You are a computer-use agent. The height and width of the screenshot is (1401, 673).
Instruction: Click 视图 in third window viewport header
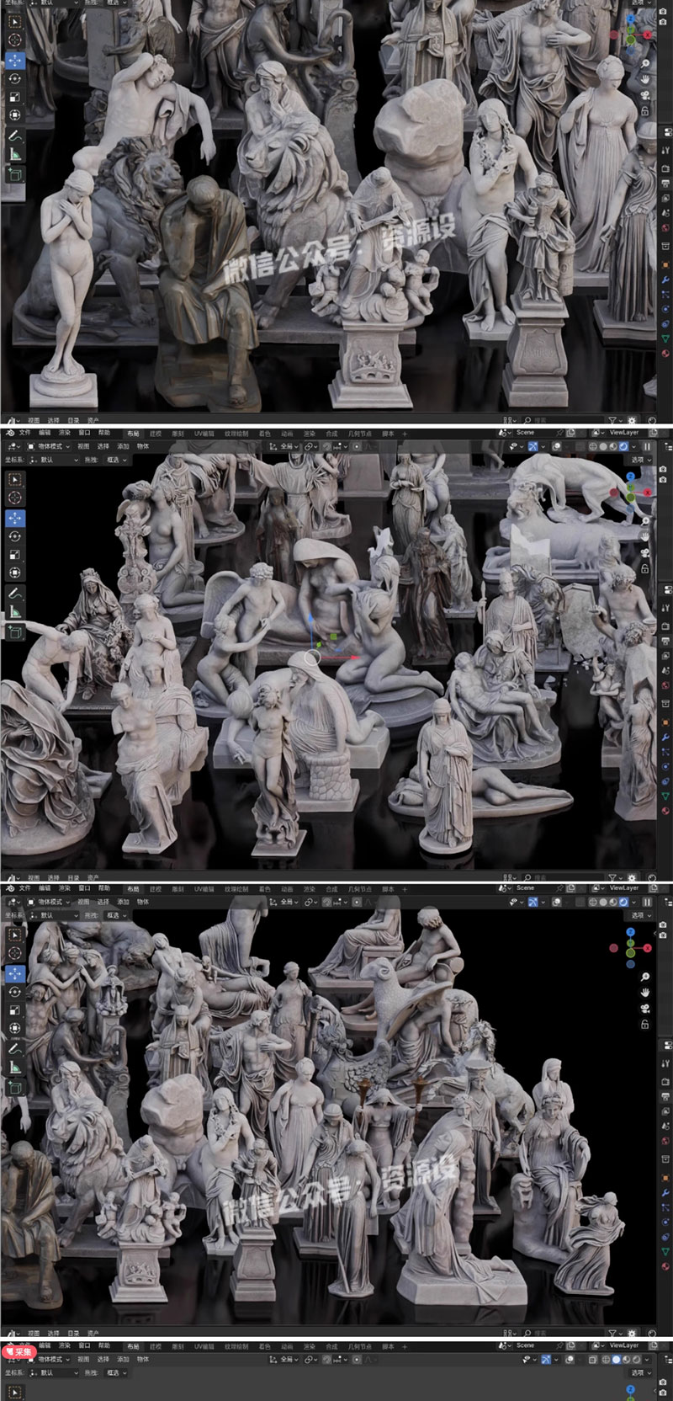[x=83, y=901]
